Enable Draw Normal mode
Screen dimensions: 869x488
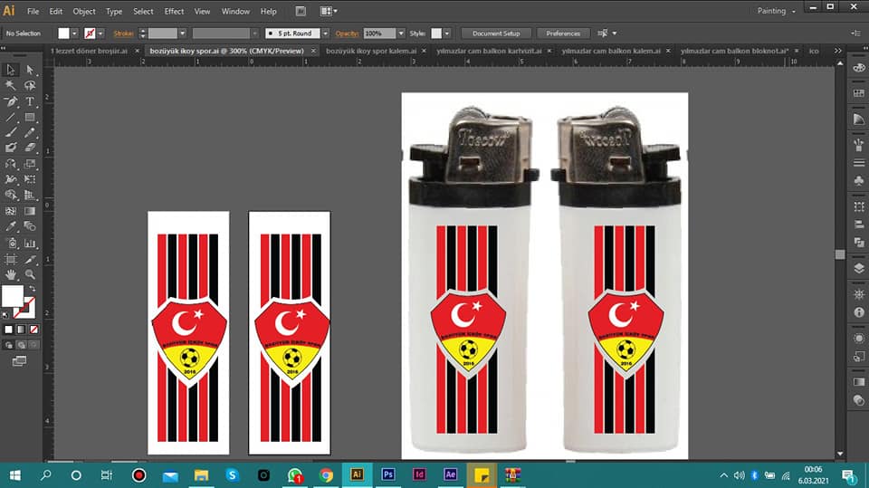[x=8, y=345]
